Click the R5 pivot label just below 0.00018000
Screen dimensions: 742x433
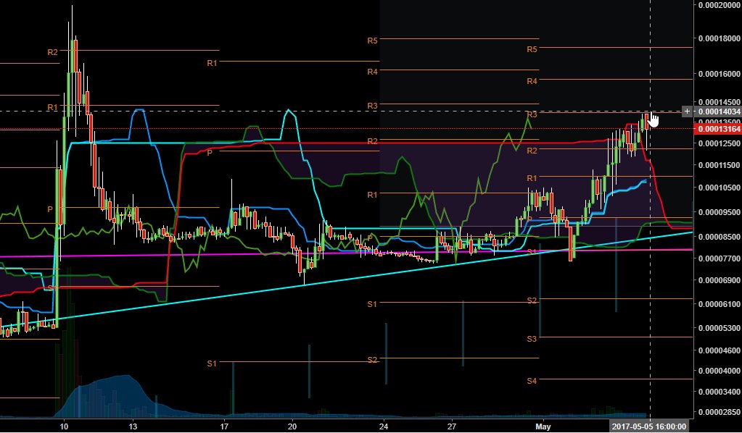pyautogui.click(x=532, y=49)
